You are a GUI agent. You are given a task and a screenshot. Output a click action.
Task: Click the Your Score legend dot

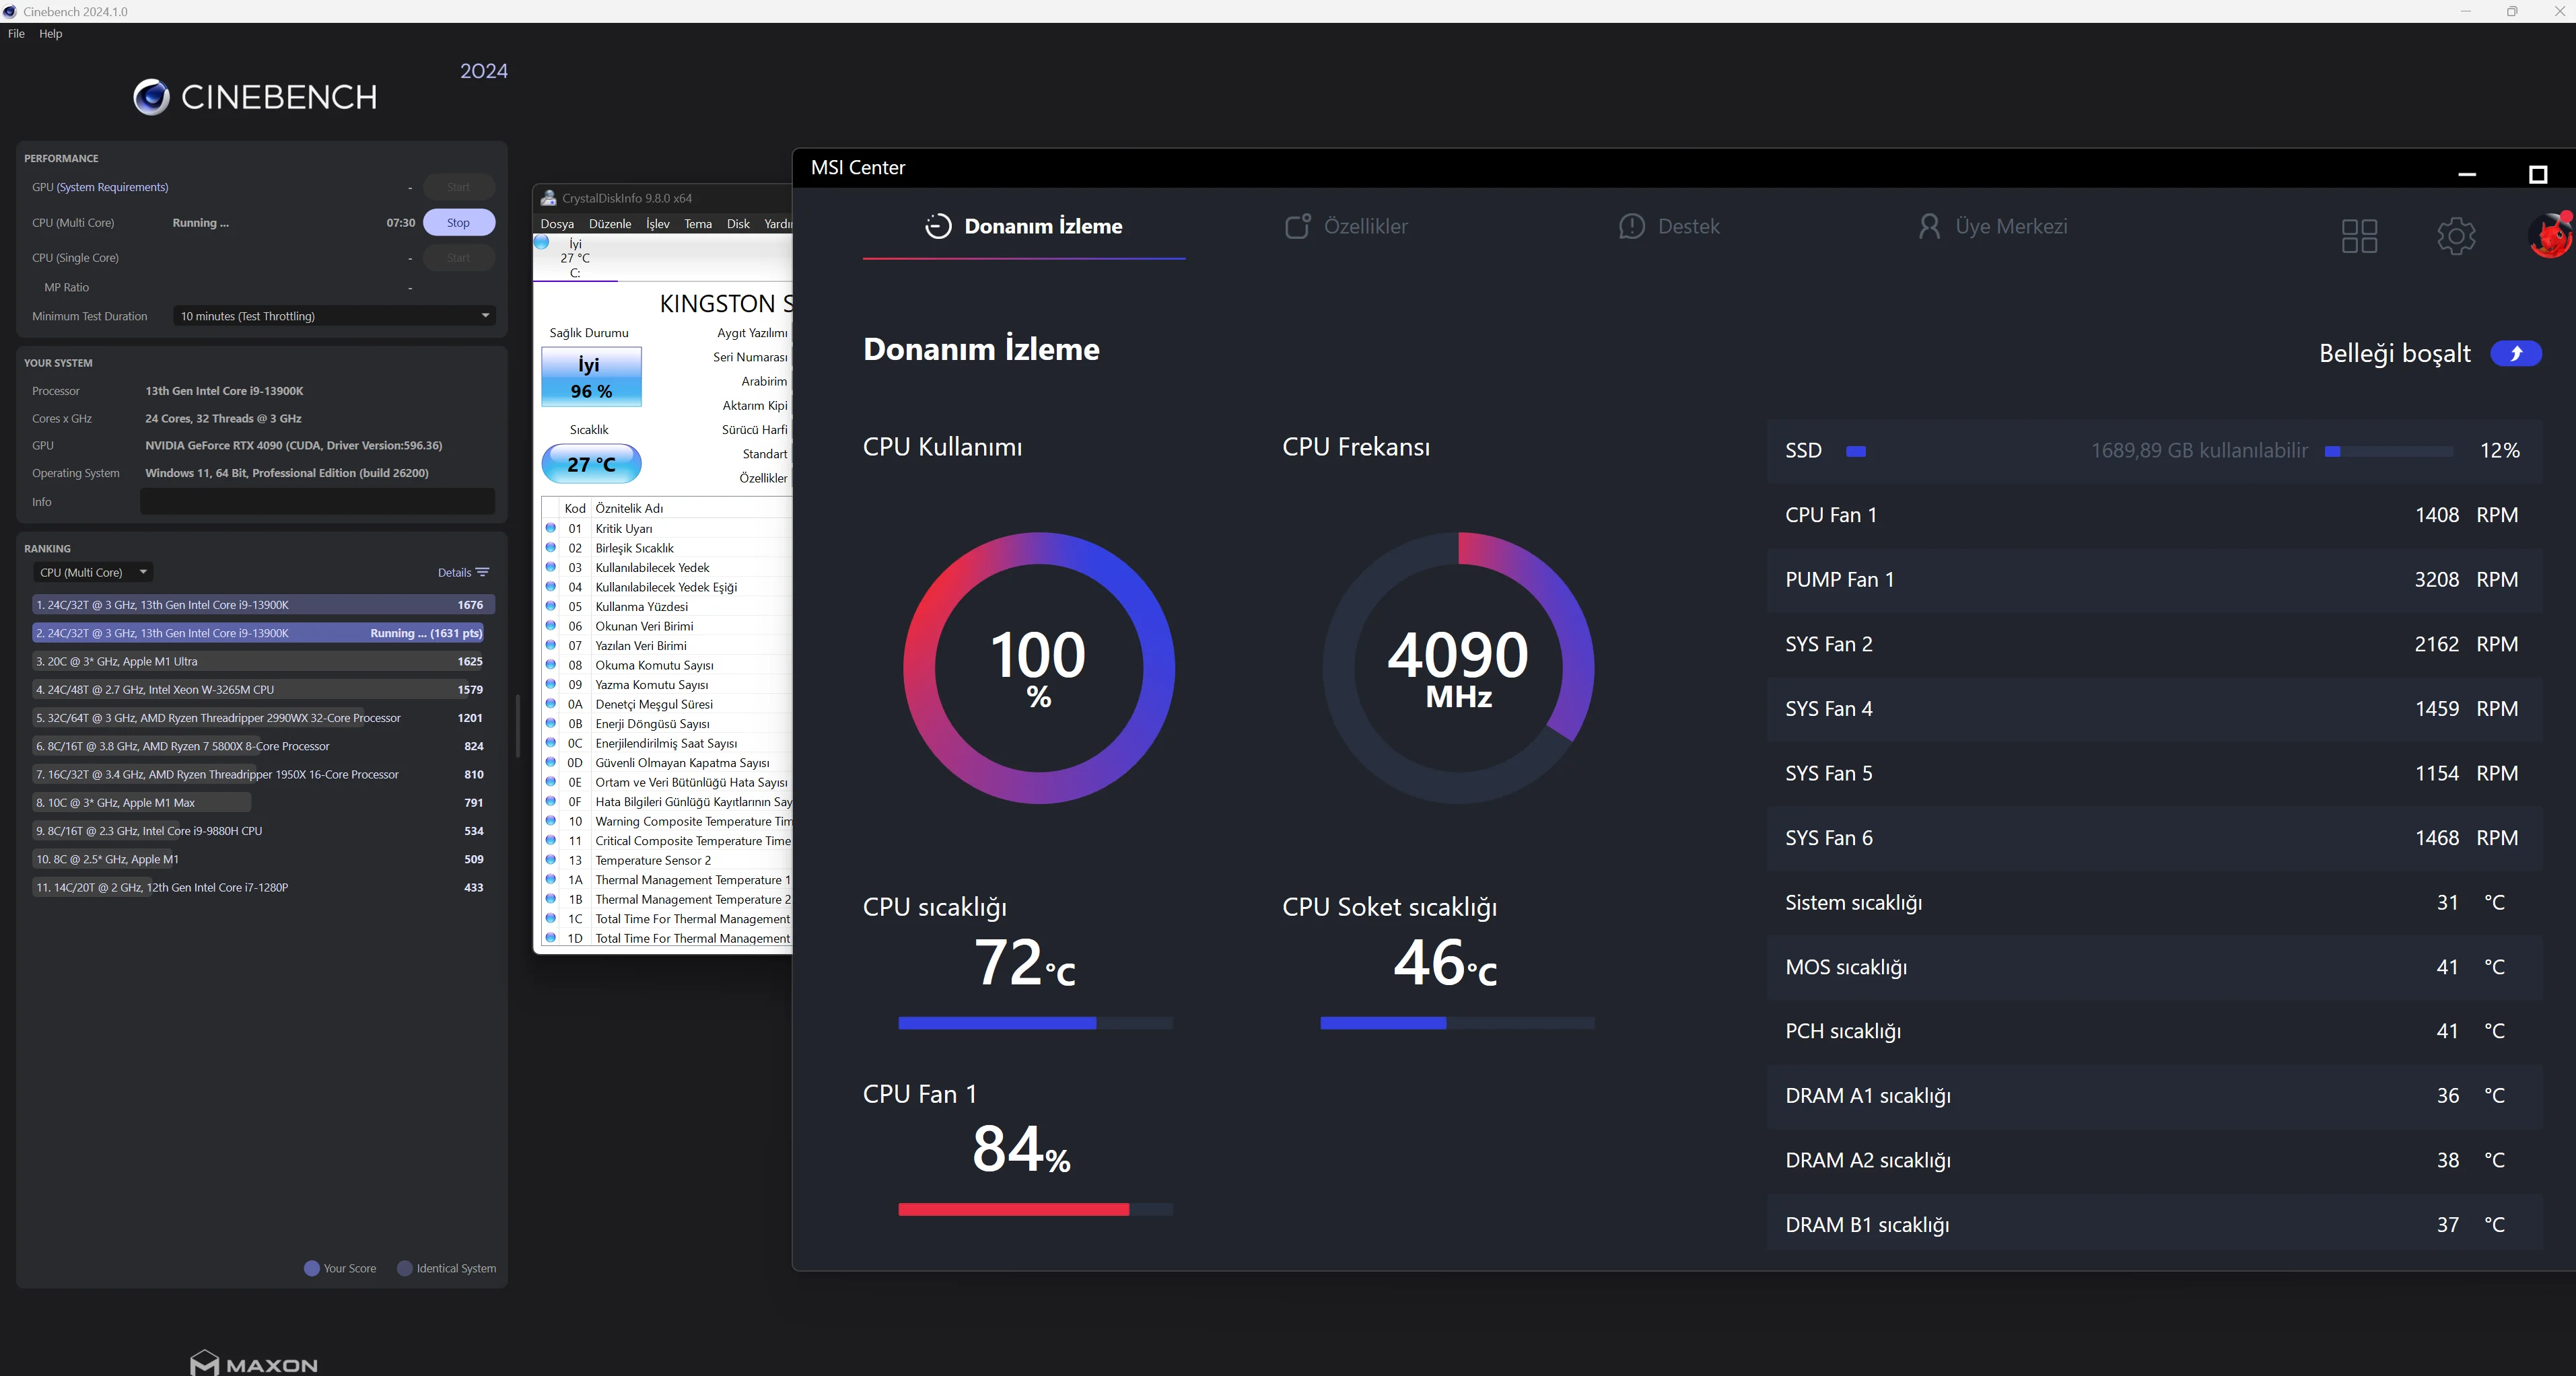311,1268
